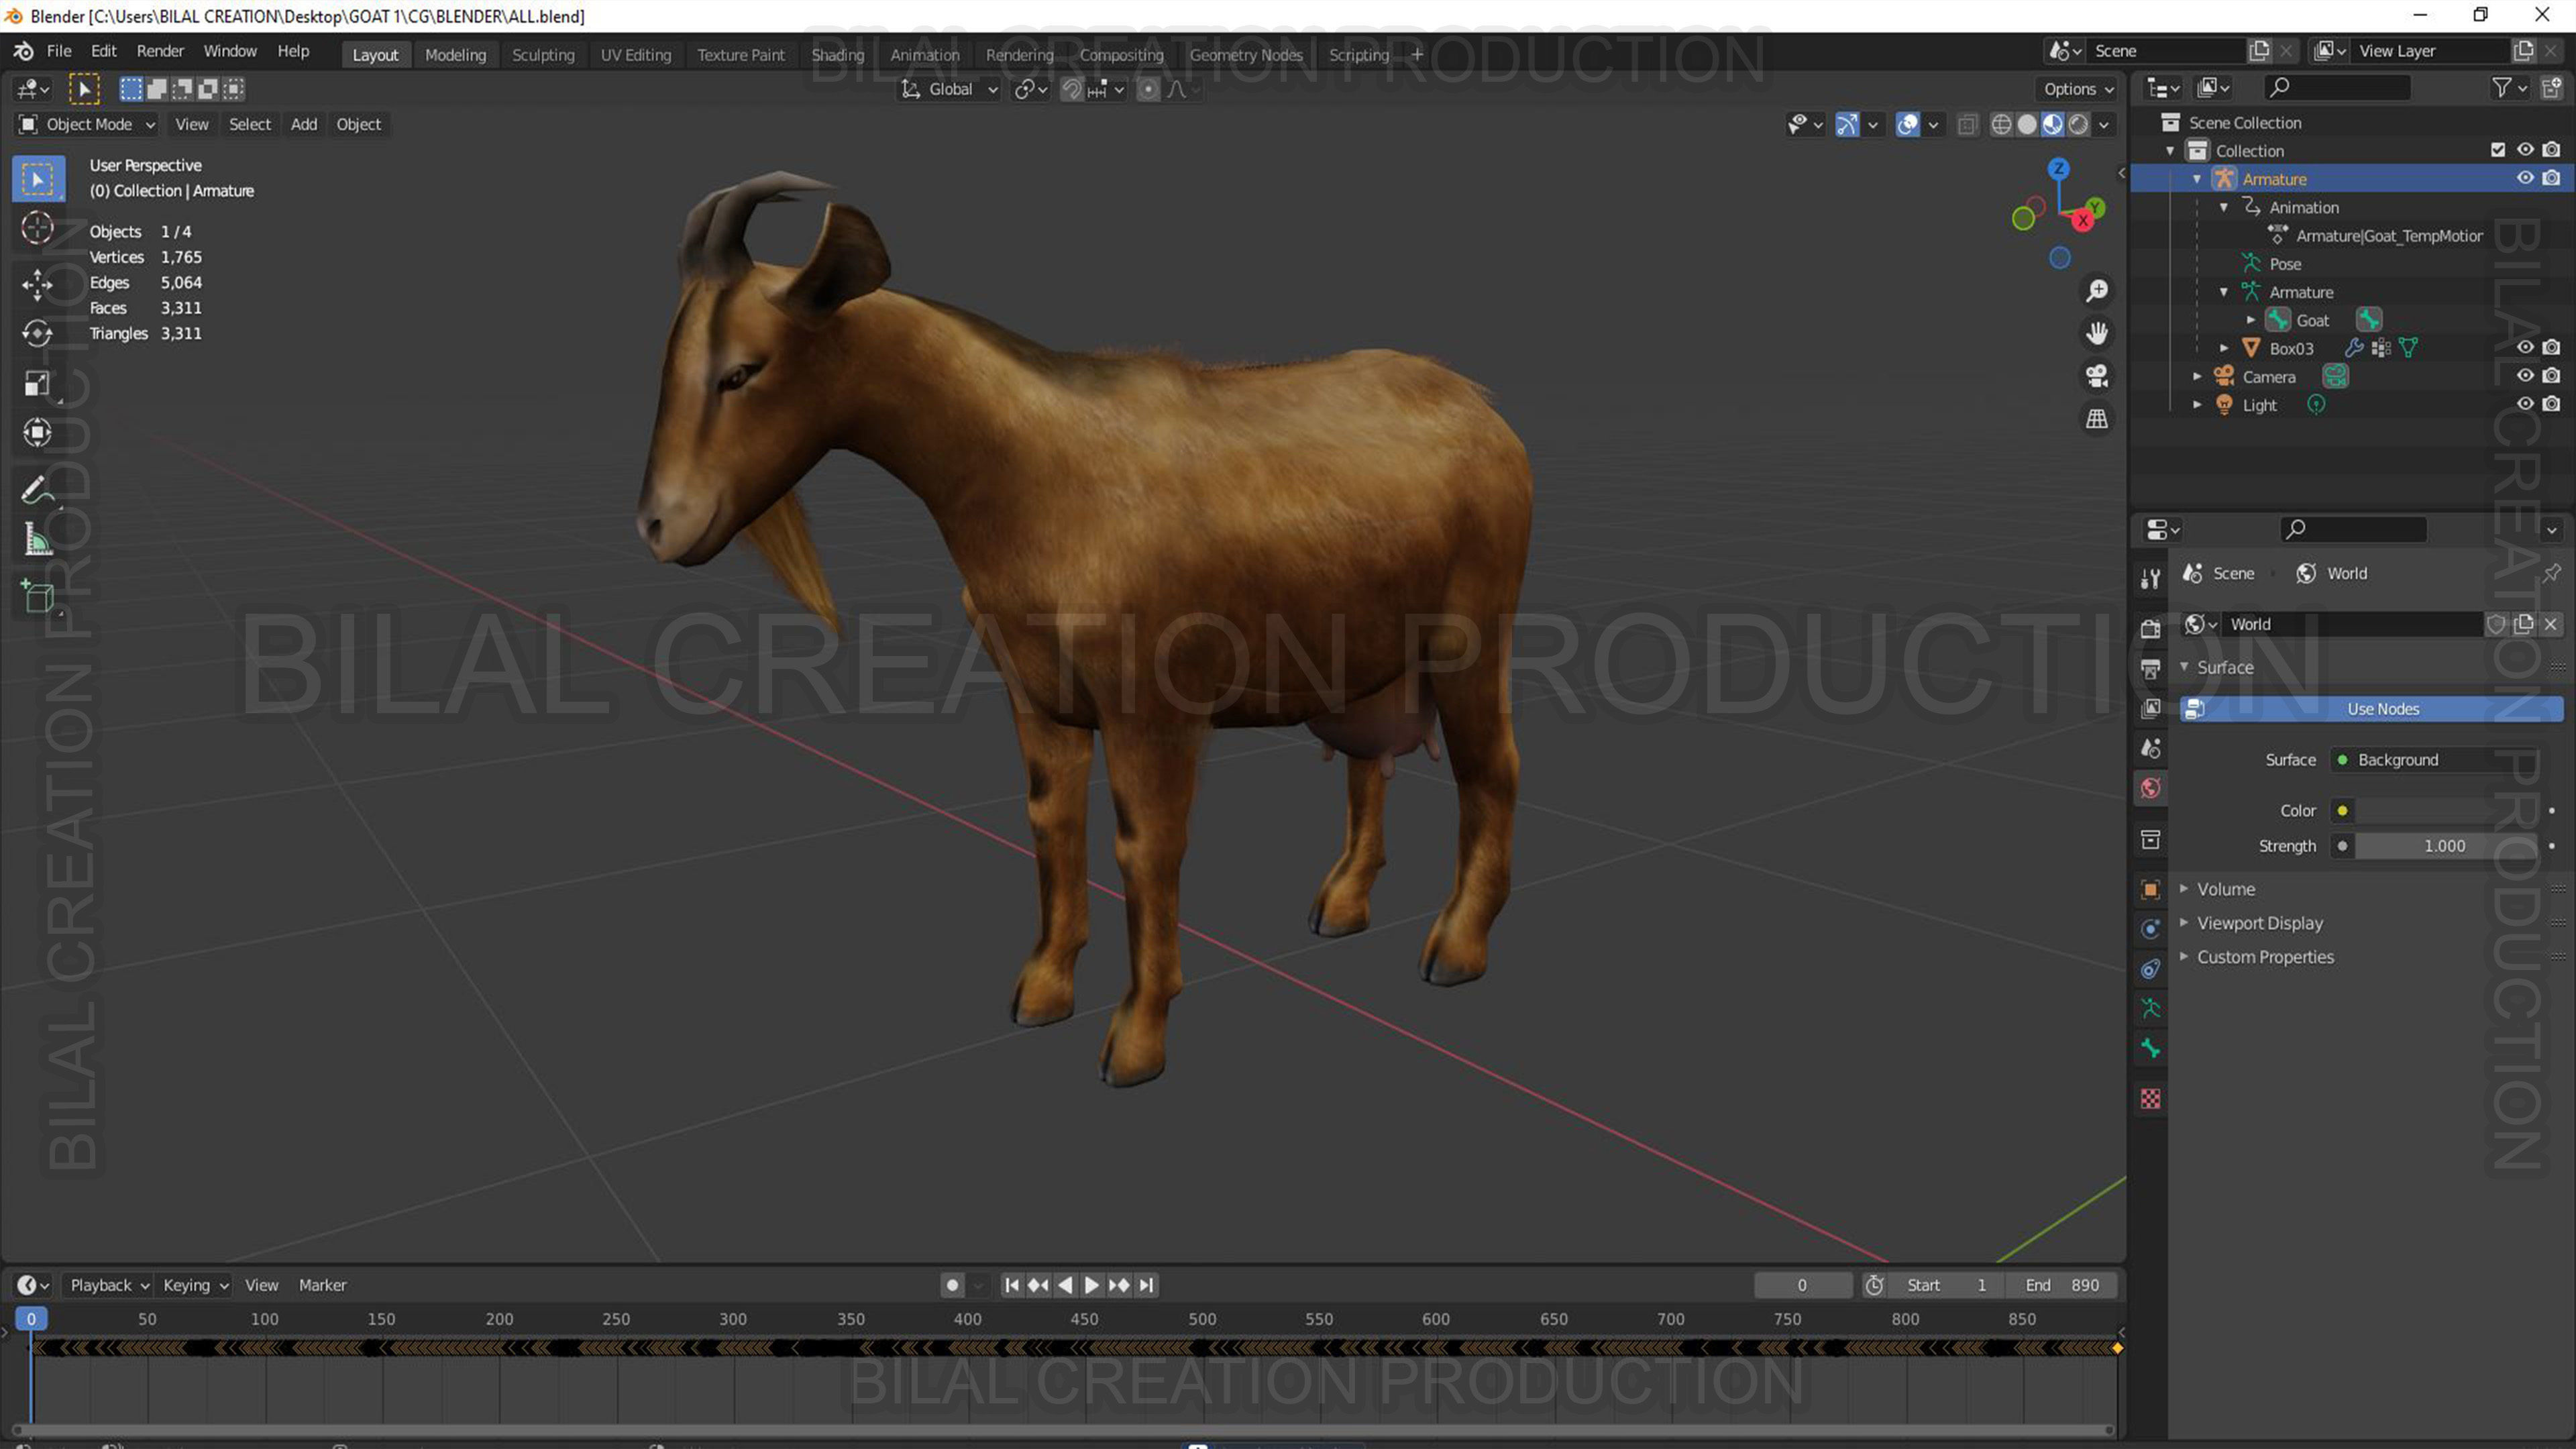Hide the Armature in viewport
This screenshot has width=2576, height=1449.
[x=2524, y=178]
